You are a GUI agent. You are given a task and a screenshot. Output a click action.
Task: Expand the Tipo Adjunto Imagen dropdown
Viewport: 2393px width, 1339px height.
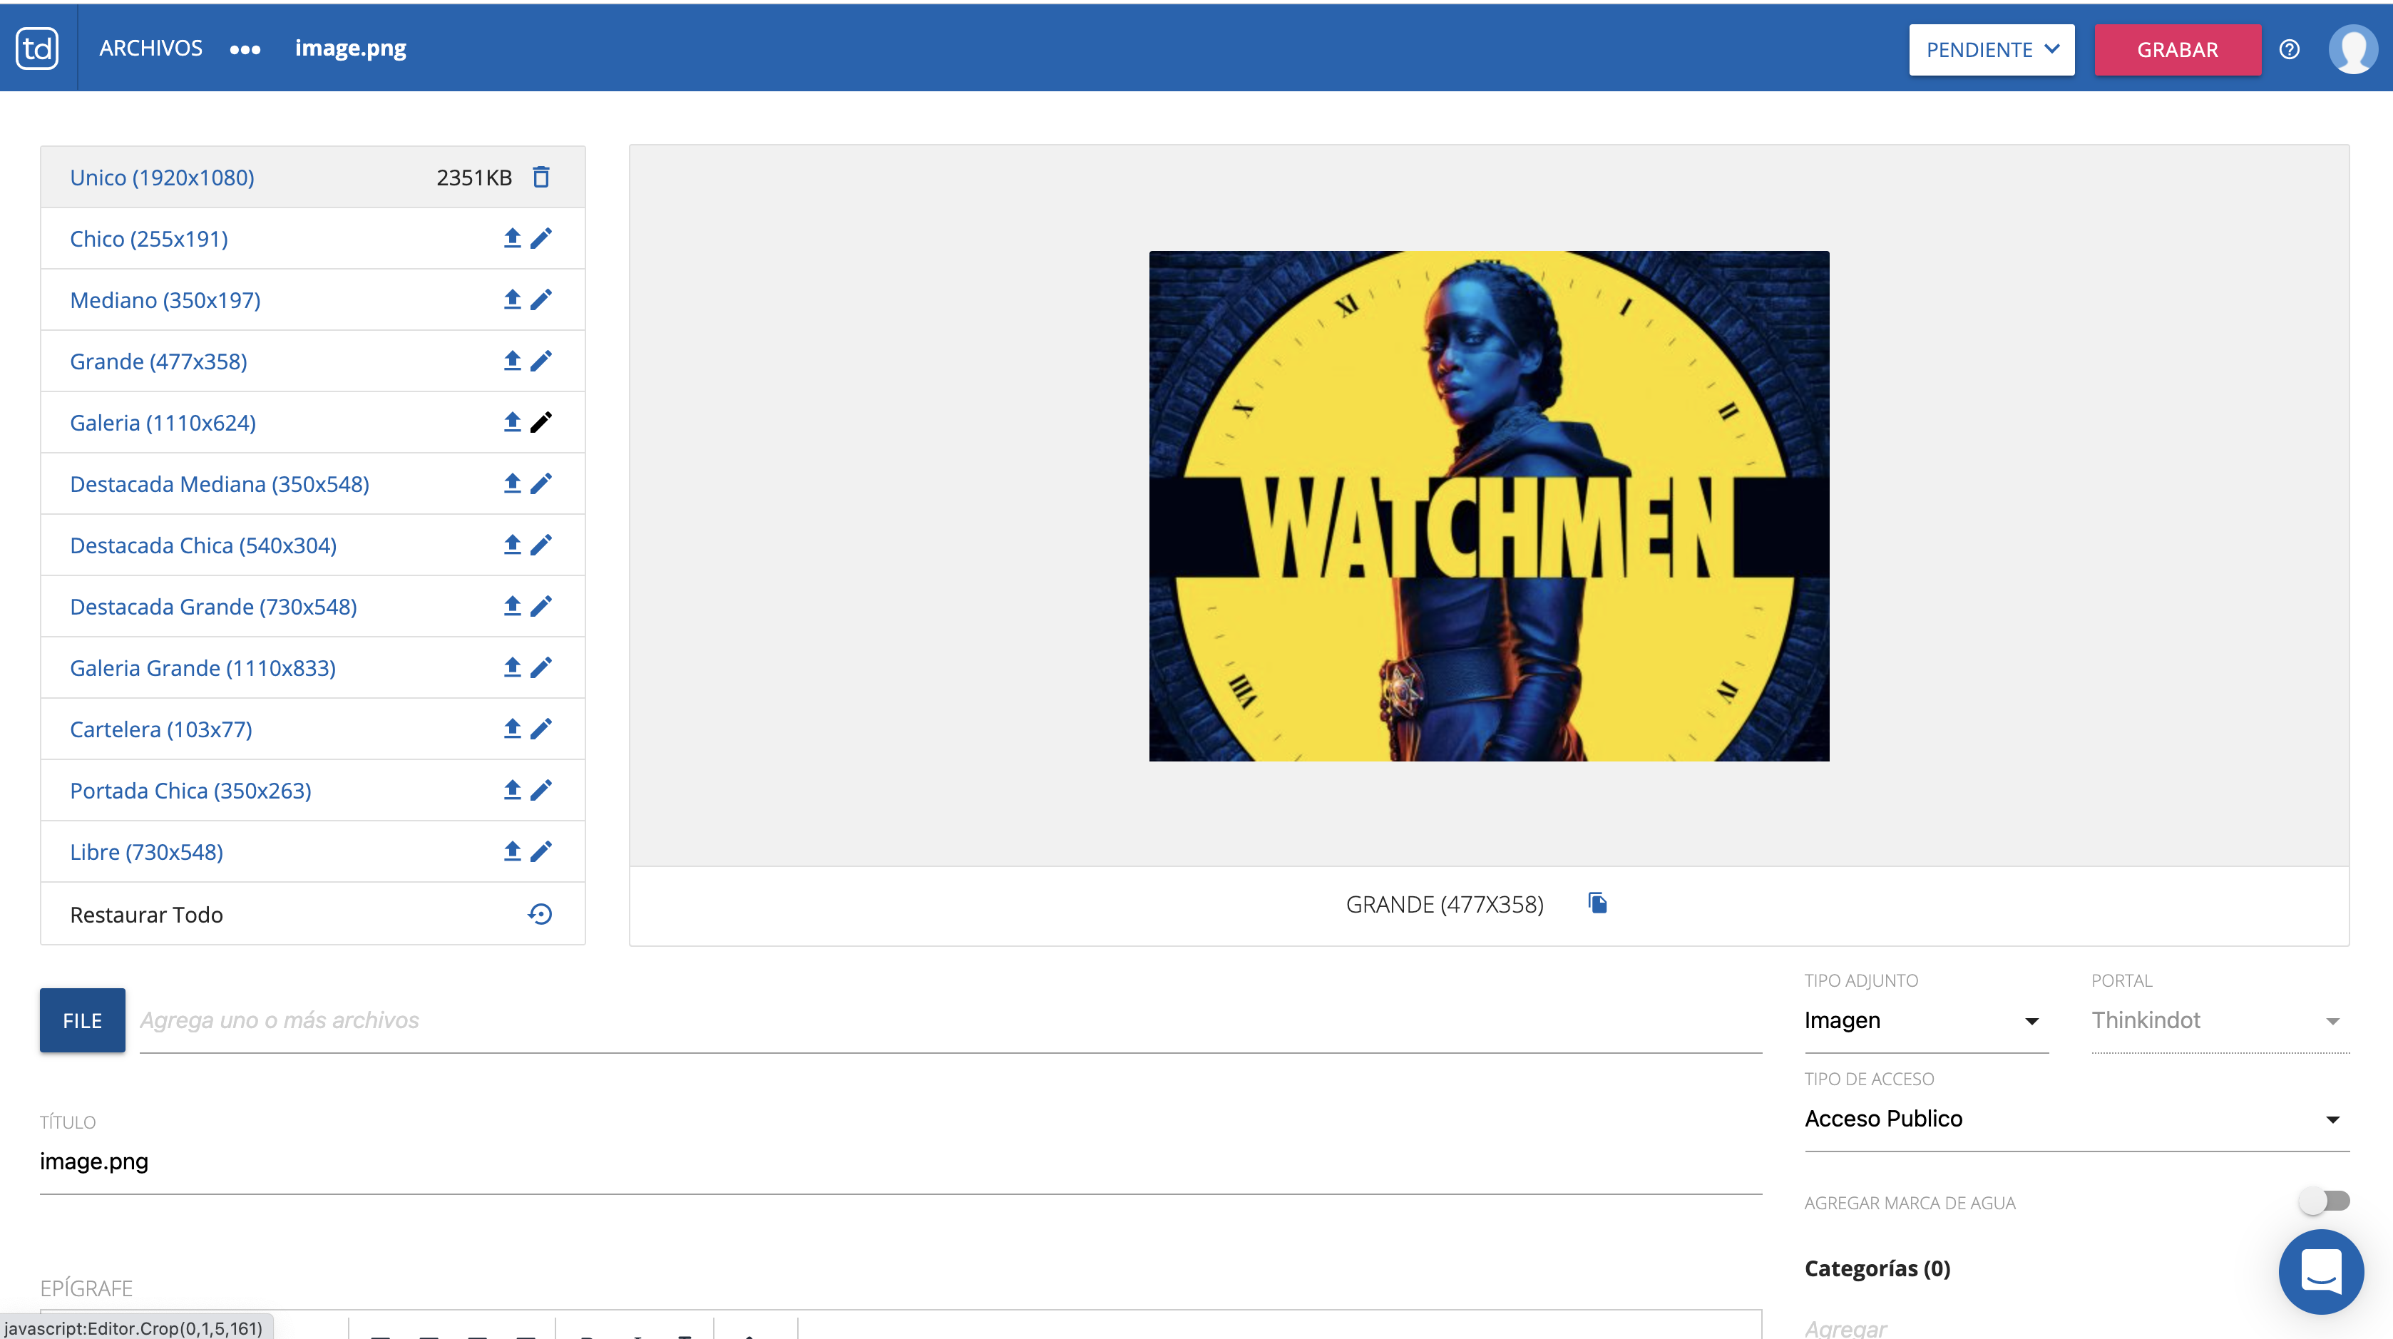coord(1925,1020)
